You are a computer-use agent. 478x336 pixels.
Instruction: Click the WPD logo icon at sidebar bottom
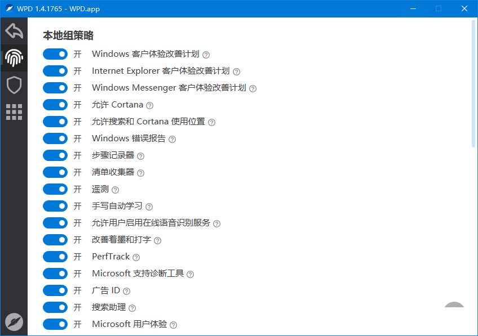coord(14,322)
